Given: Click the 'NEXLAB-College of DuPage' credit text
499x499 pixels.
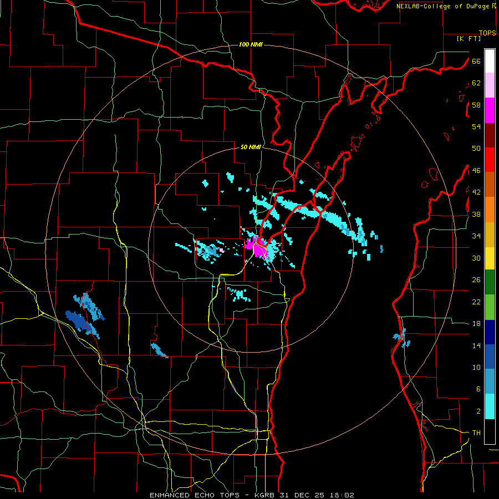Looking at the screenshot, I should 442,6.
